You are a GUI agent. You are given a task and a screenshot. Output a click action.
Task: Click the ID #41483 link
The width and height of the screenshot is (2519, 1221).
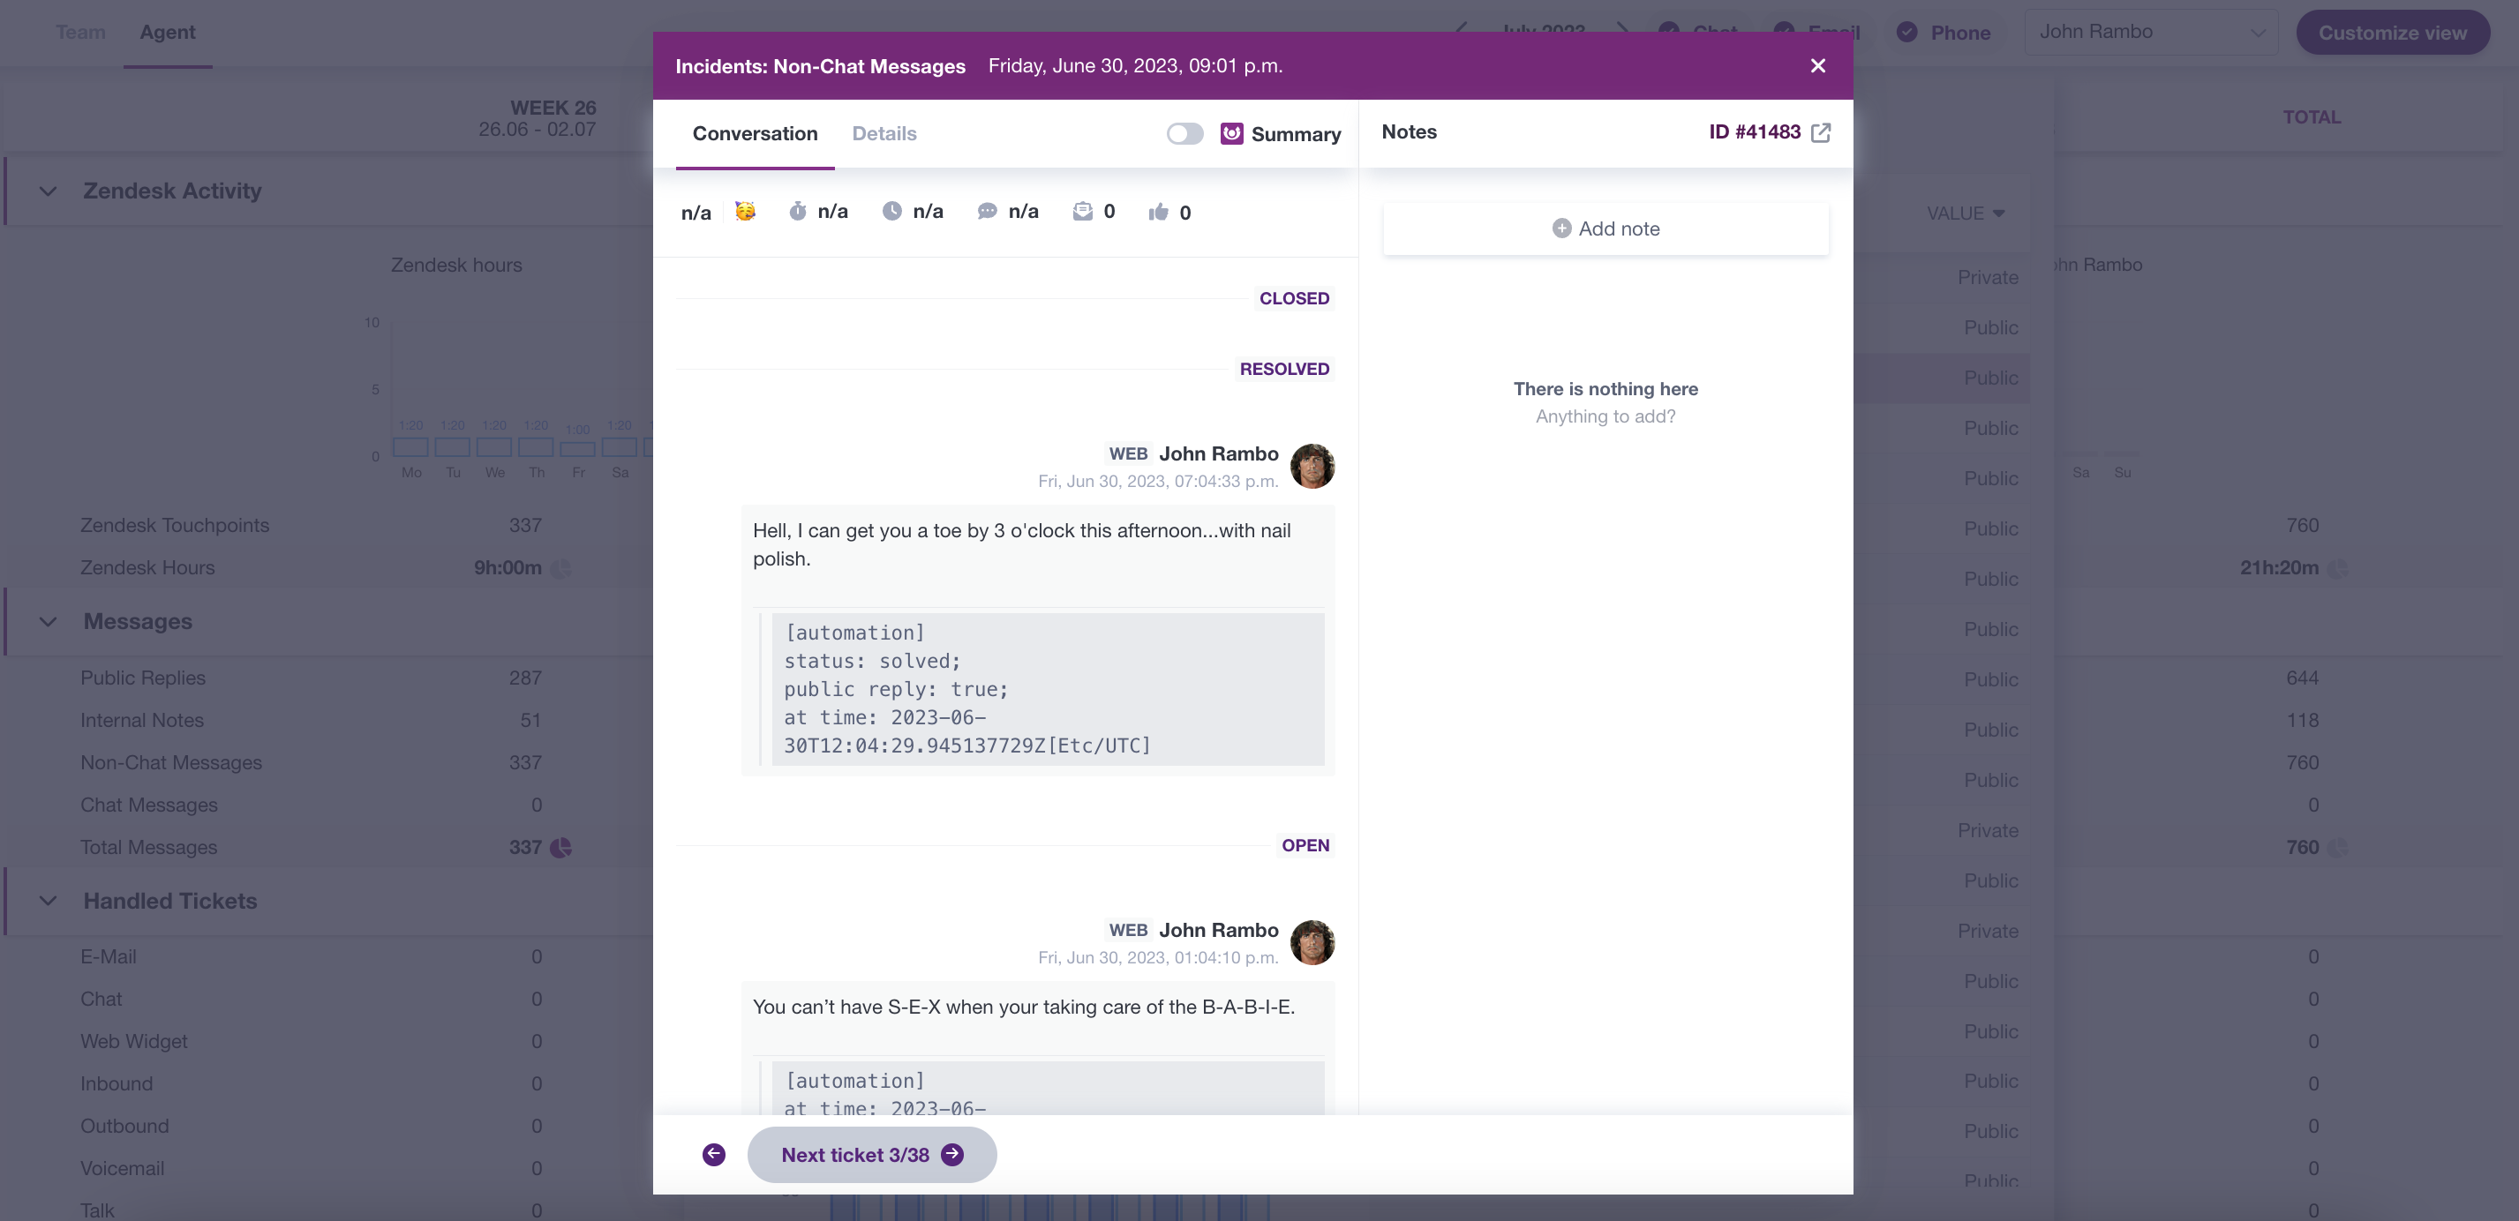[1755, 132]
